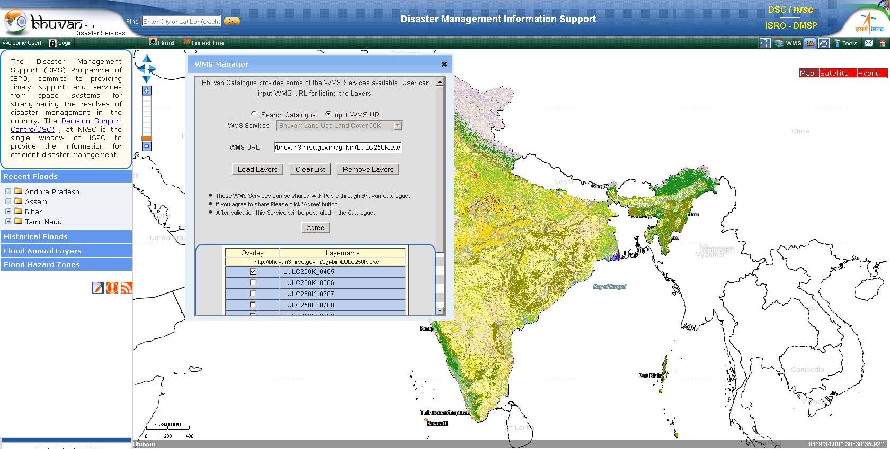Pan the map west with the left arrow

[141, 69]
